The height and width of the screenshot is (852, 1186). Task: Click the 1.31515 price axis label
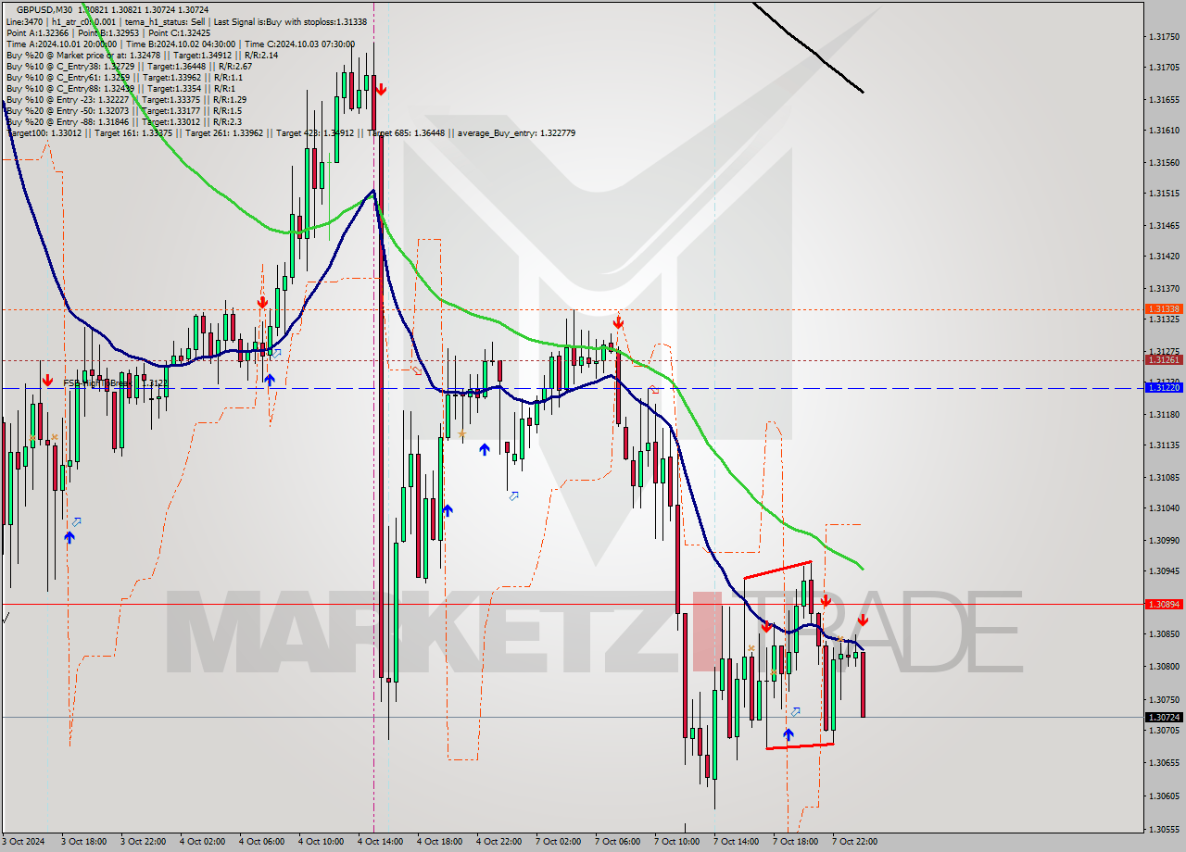1164,193
